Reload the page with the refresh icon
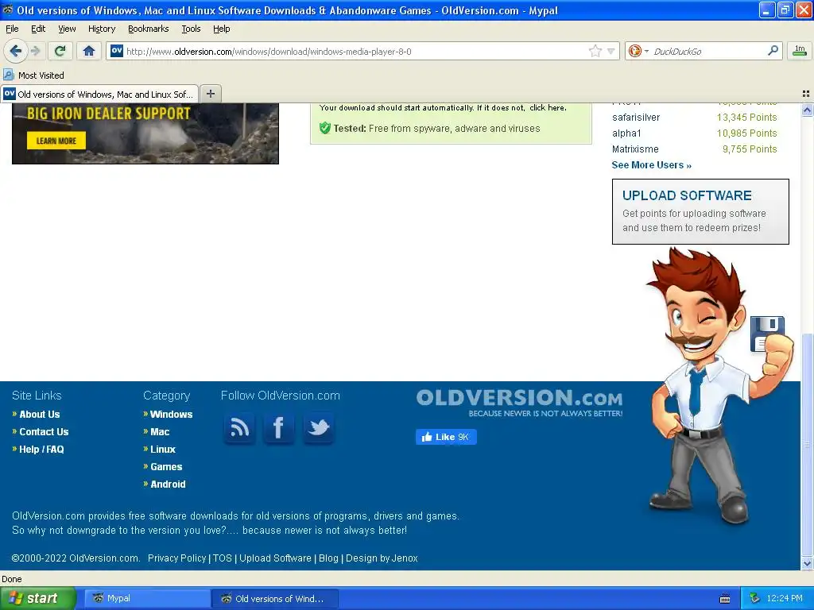The width and height of the screenshot is (814, 610). (60, 51)
